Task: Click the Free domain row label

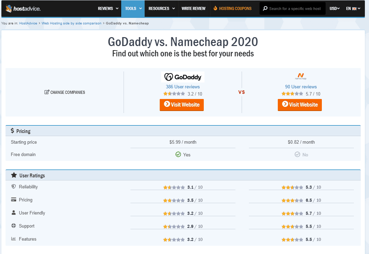Action: [x=23, y=154]
